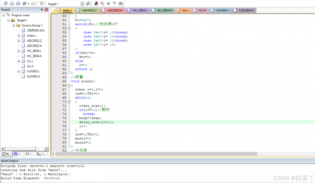315x183 pixels.
Task: Toggle the fold marker at line 52
Action: (69, 28)
